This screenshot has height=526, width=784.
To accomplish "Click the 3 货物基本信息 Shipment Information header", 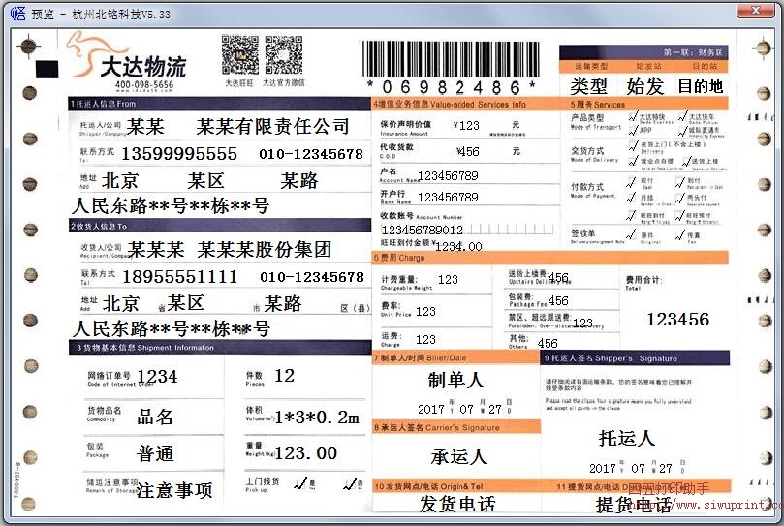I will (219, 347).
